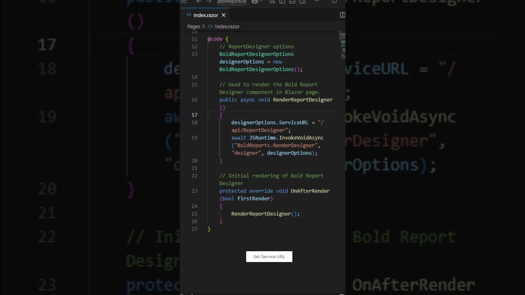Viewport: 525px width, 295px height.
Task: Toggle the secondary side bar
Action: 302,2
